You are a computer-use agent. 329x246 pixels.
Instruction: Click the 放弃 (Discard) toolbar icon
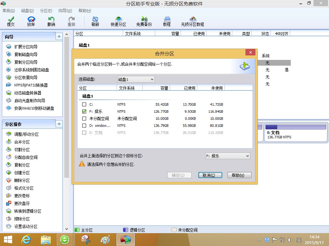(x=31, y=21)
